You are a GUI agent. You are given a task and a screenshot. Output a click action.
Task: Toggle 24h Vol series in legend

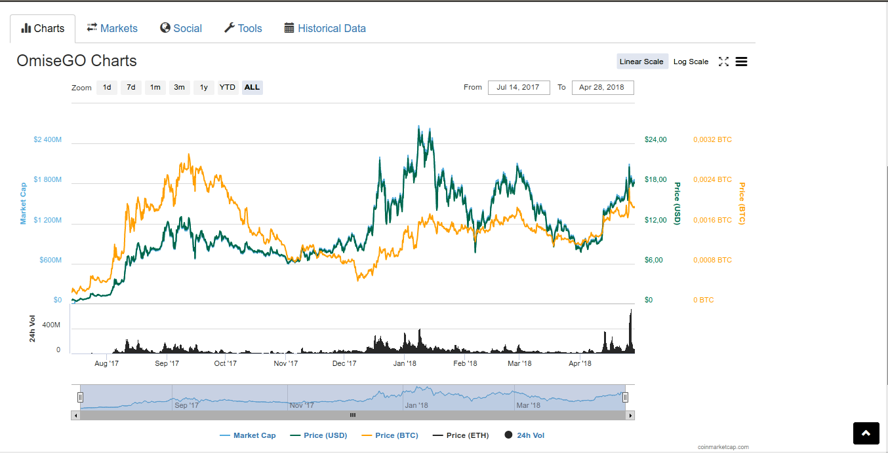click(x=524, y=435)
